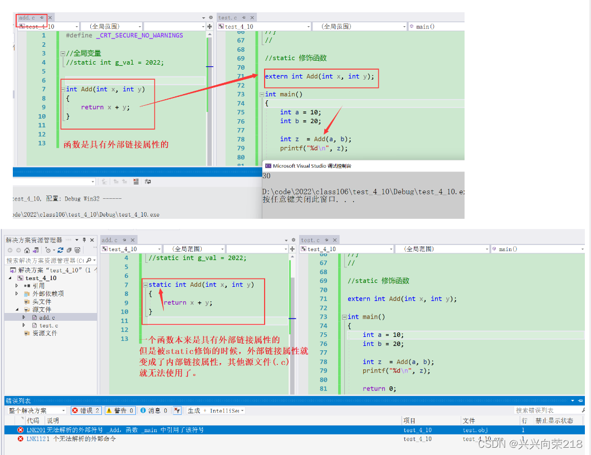
Task: Click the Properties icon in Solution Explorer toolbar
Action: coord(77,249)
